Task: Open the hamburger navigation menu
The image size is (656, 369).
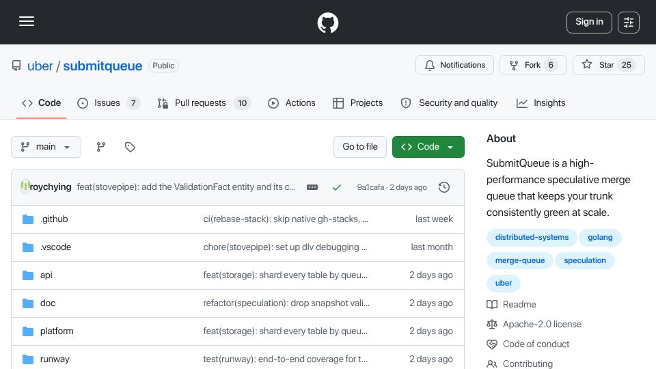Action: coord(27,21)
